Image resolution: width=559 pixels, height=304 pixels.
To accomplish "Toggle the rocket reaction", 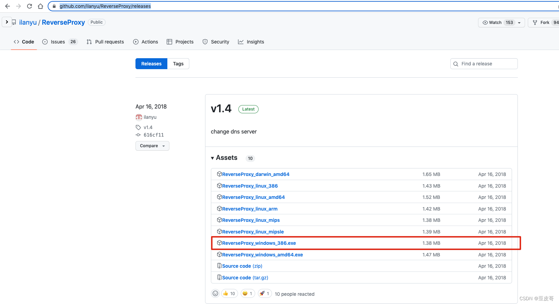I will pyautogui.click(x=265, y=293).
